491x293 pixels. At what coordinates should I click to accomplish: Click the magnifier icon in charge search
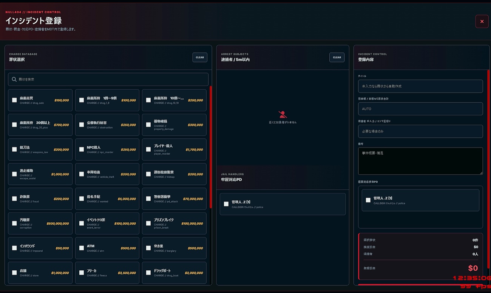click(x=14, y=79)
